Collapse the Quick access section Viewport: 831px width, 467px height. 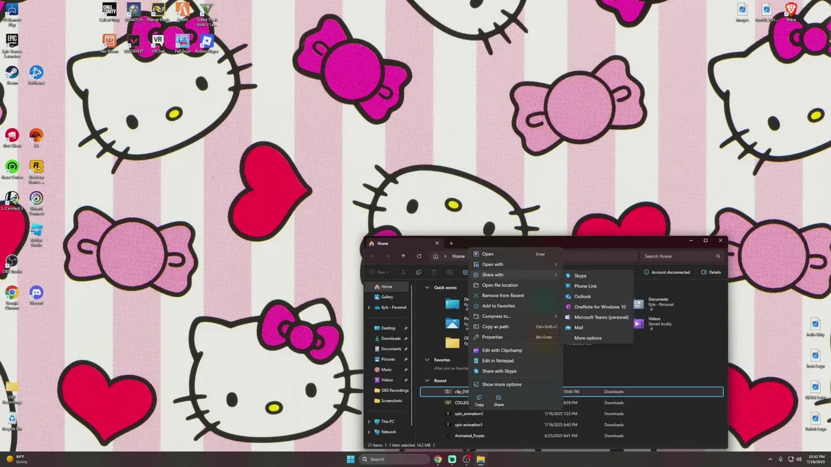427,287
